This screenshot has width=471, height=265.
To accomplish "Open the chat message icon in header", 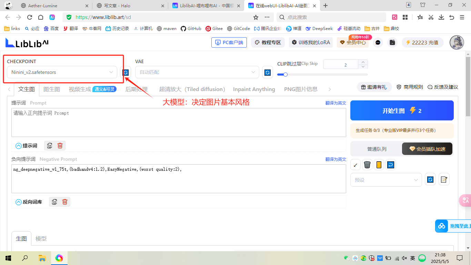I will pos(378,42).
